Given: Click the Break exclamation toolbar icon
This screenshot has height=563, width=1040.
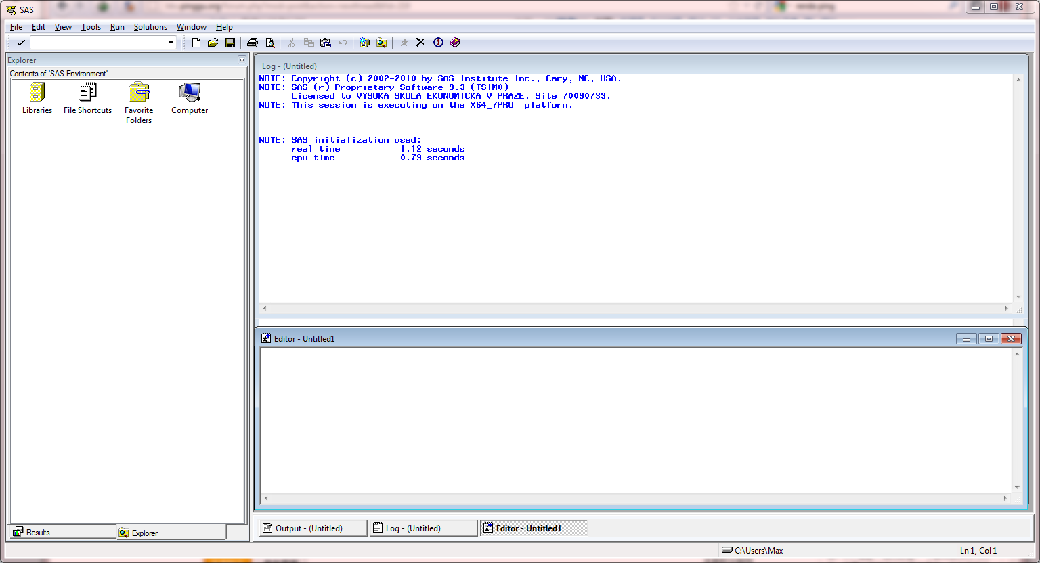Looking at the screenshot, I should point(438,43).
